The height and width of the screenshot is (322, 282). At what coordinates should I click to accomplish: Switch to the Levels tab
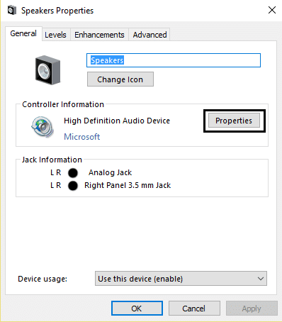55,35
